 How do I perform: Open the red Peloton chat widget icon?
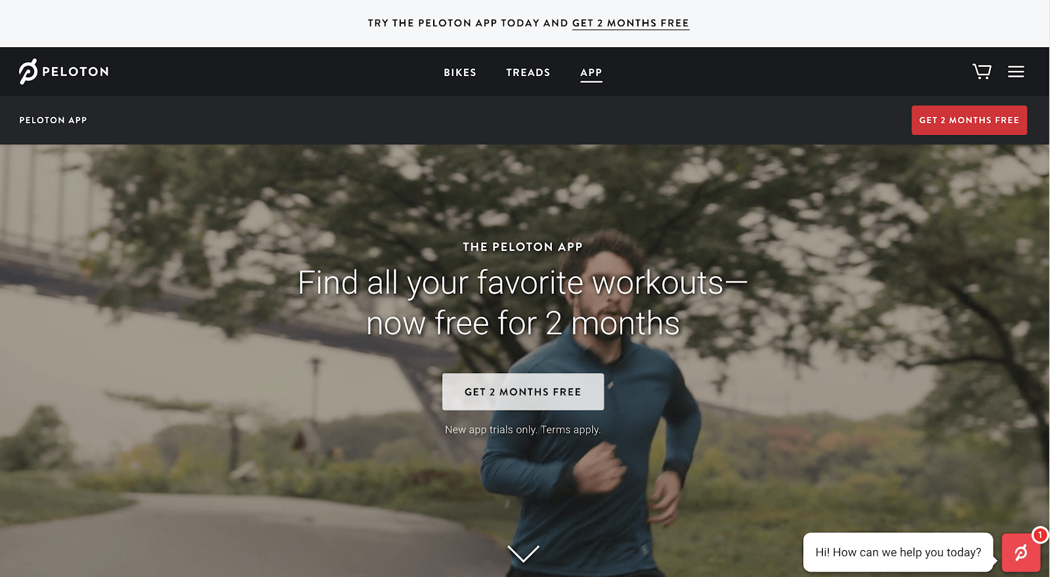pos(1021,553)
